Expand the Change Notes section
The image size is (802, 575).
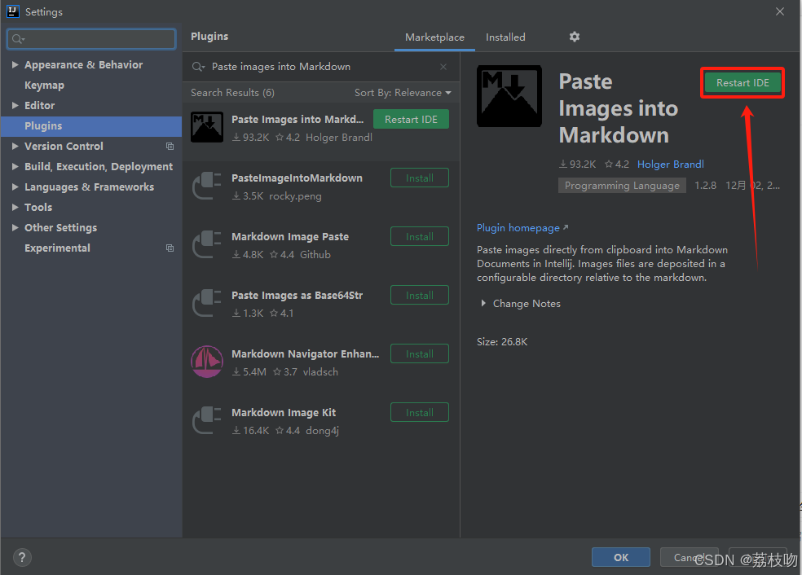[483, 304]
